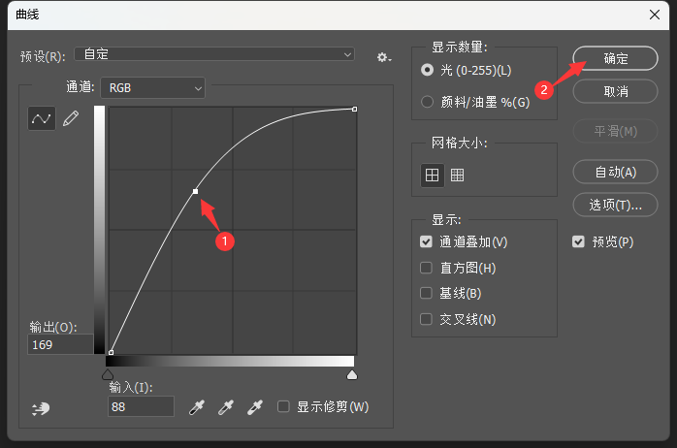Screen dimensions: 677x448
Task: Click the white point input slider triangle
Action: 352,374
